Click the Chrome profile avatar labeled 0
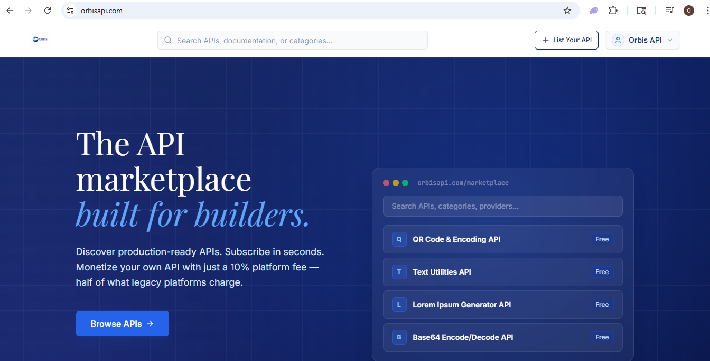710x361 pixels. click(x=688, y=10)
